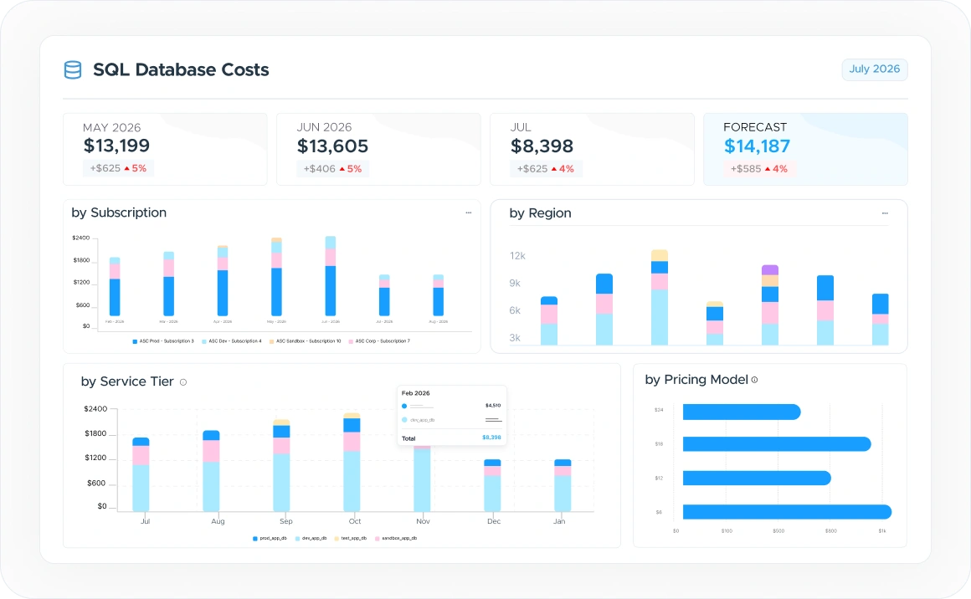
Task: Click the by Region panel title
Action: 540,213
